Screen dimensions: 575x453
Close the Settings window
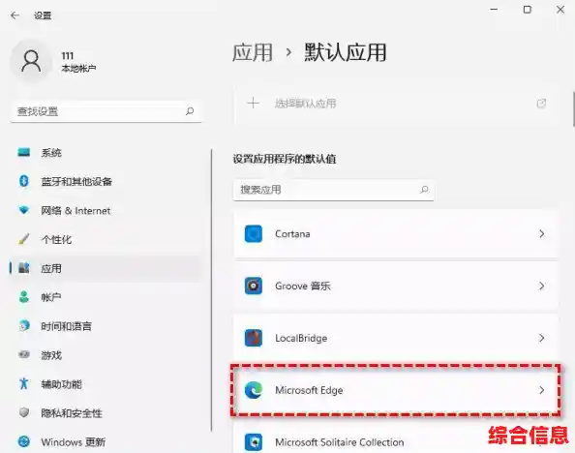pos(560,10)
